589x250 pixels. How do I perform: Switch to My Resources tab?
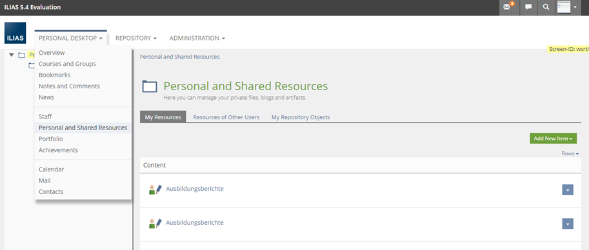tap(163, 117)
